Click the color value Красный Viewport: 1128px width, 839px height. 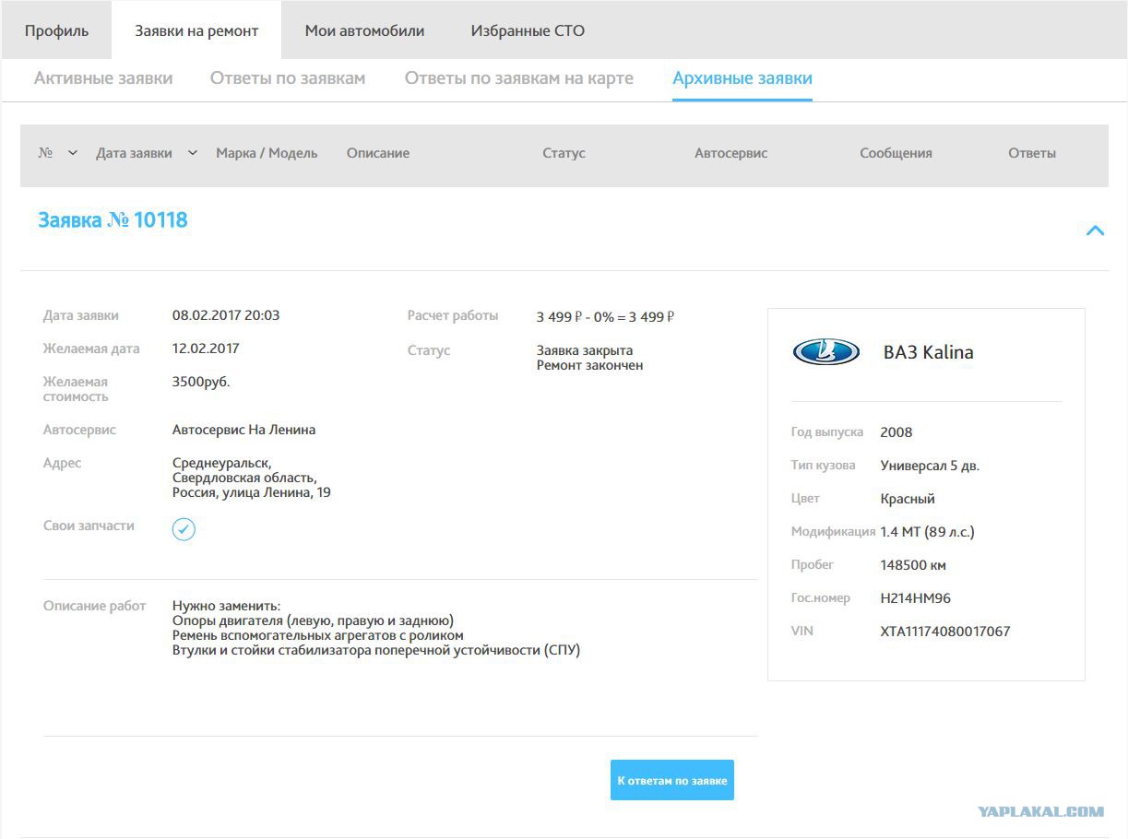point(908,499)
